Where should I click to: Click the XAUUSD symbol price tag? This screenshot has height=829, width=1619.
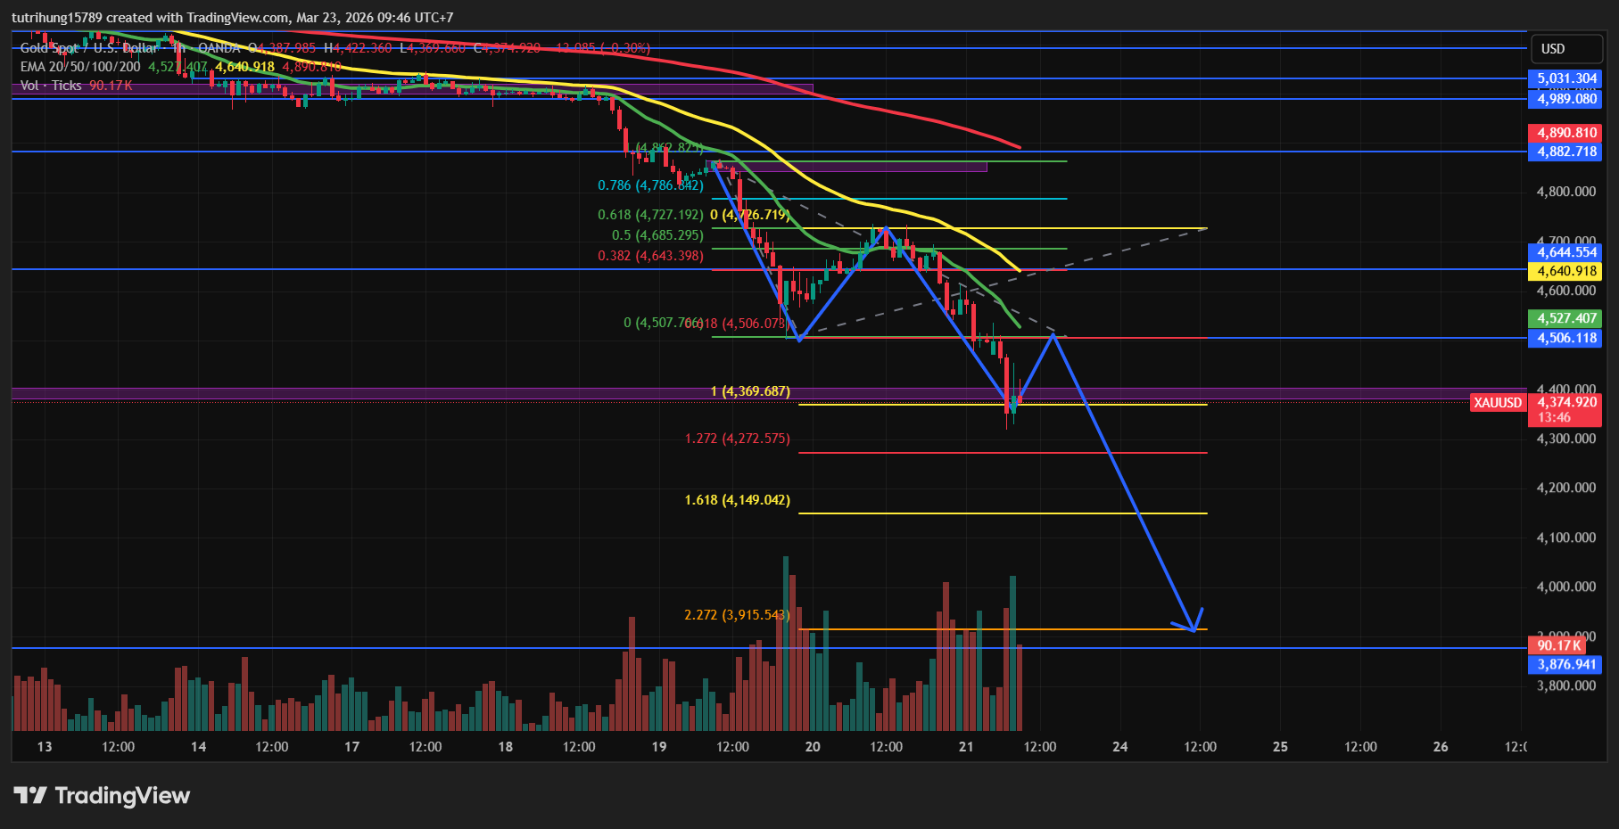click(x=1497, y=403)
